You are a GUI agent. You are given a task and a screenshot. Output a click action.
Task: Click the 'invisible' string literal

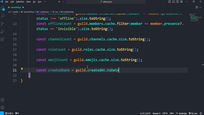[67, 29]
